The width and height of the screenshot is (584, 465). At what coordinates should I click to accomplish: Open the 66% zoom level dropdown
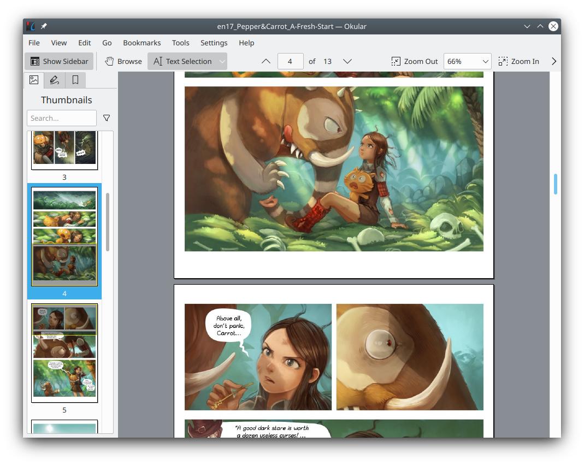coord(467,61)
